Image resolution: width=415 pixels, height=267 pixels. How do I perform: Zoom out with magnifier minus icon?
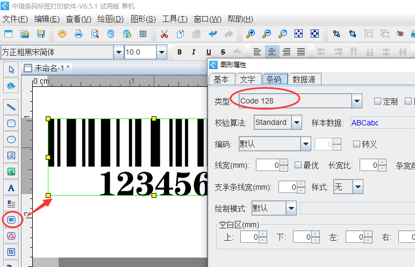coord(267,34)
